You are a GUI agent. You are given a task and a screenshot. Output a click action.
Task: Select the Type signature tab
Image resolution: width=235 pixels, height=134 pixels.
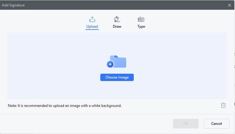click(141, 23)
